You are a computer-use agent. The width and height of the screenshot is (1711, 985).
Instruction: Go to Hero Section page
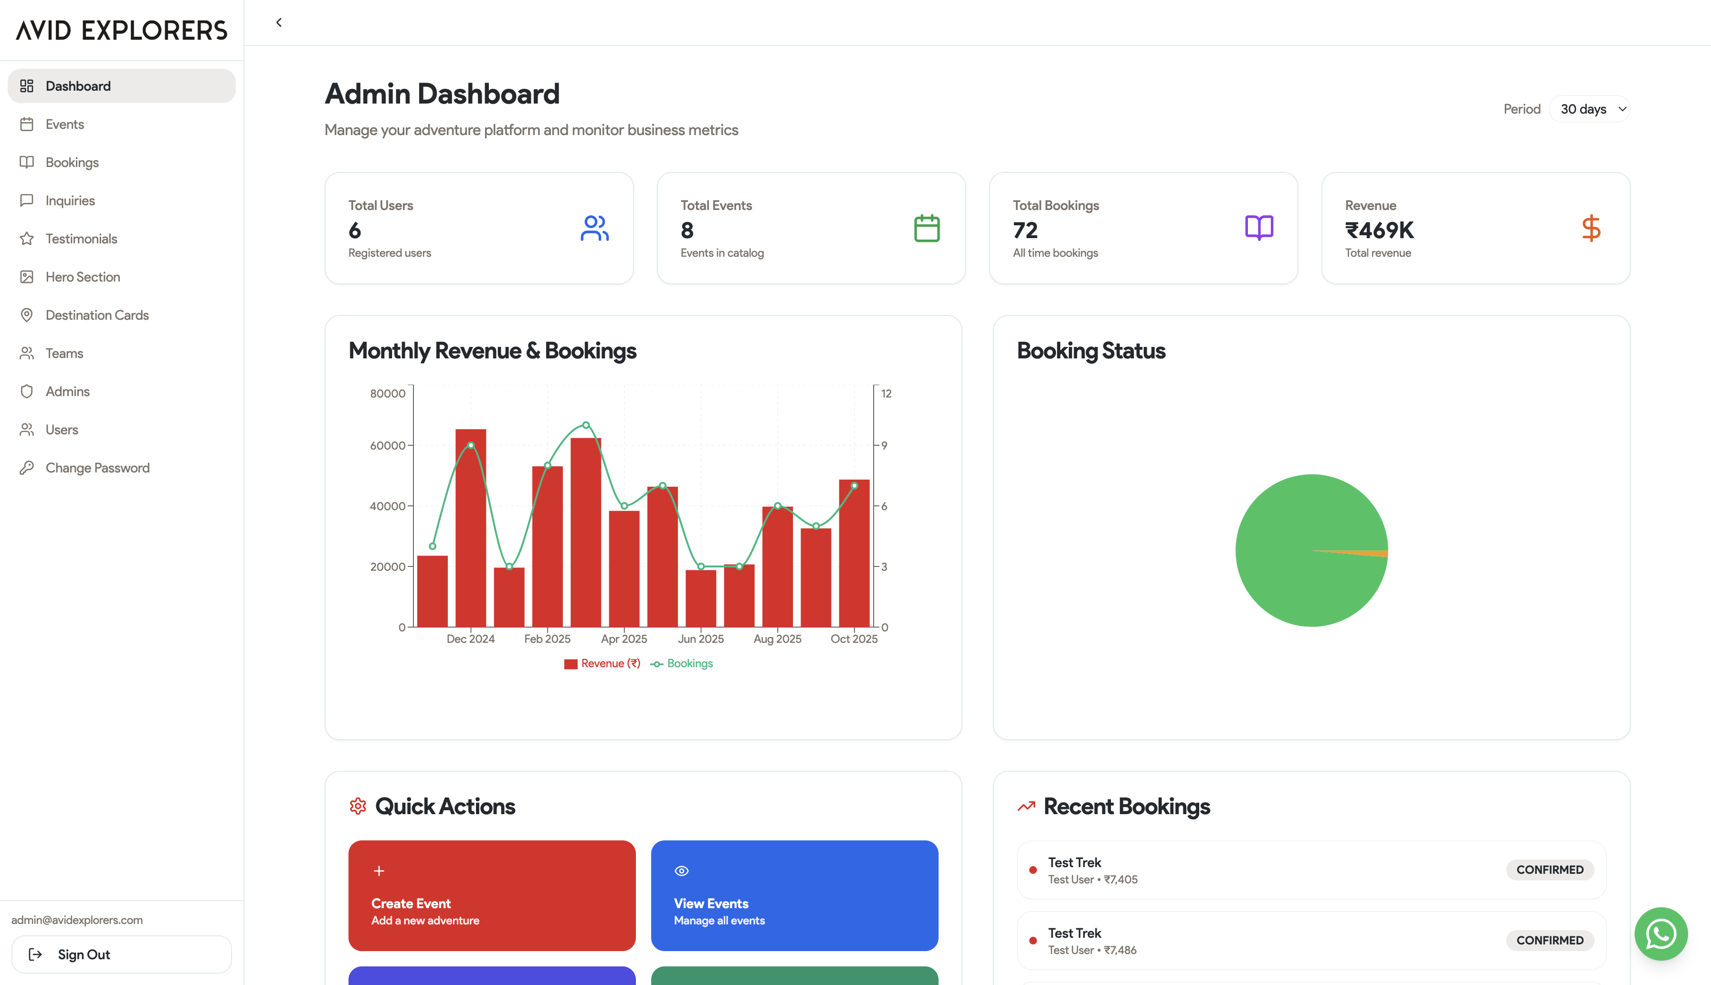[83, 277]
